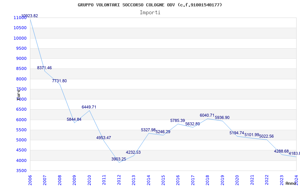
Task: Click y-axis value 4500
Action: [21, 150]
